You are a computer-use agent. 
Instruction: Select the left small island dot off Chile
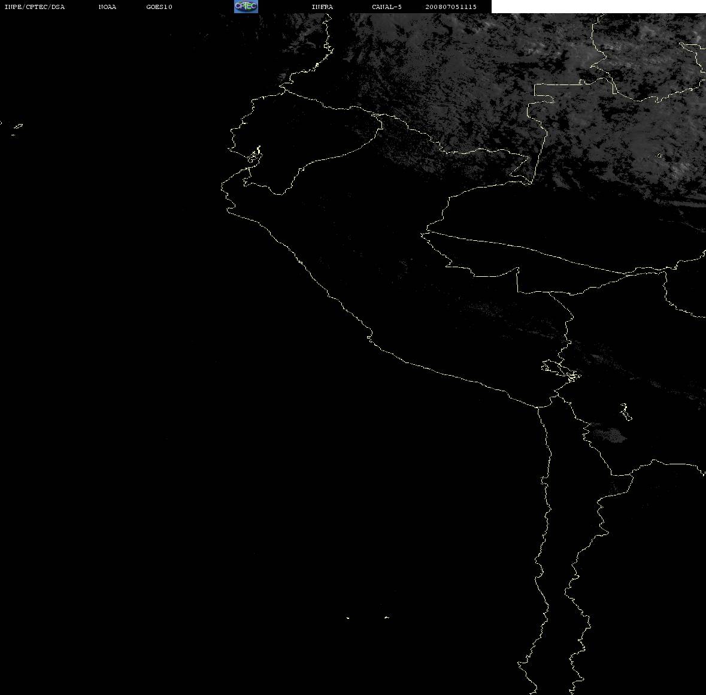pyautogui.click(x=348, y=618)
